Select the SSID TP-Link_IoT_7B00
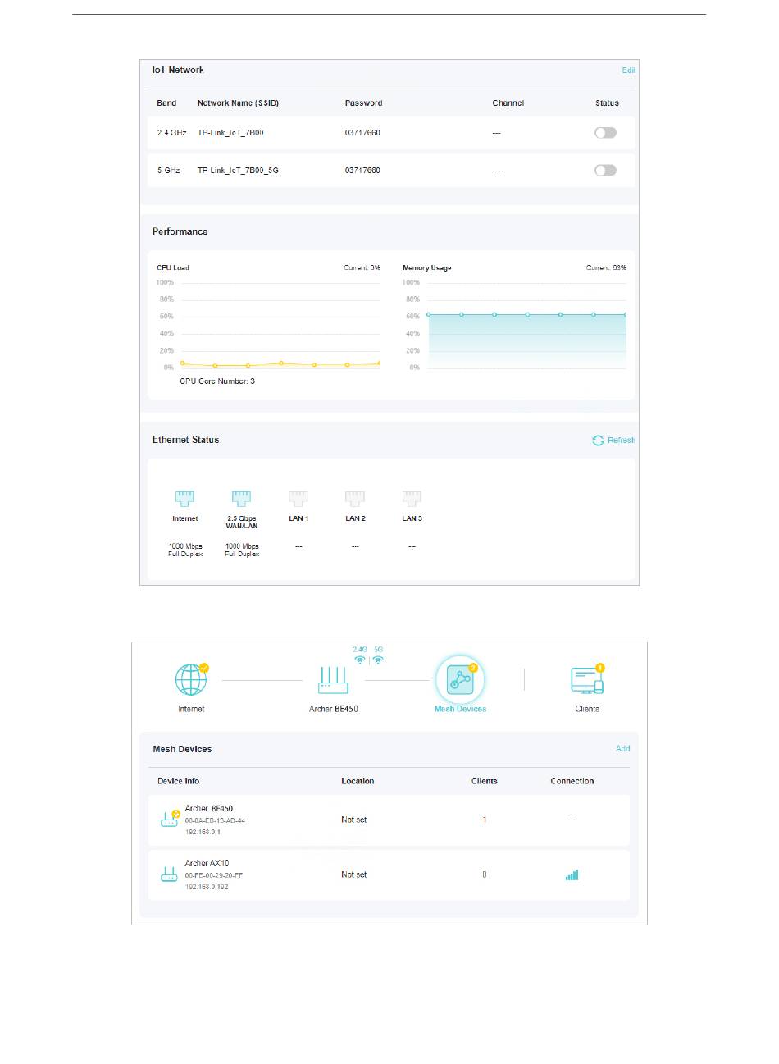The image size is (779, 1064). pyautogui.click(x=230, y=133)
